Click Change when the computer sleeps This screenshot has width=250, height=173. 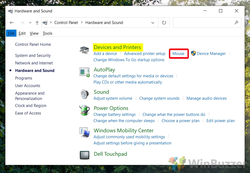124,121
